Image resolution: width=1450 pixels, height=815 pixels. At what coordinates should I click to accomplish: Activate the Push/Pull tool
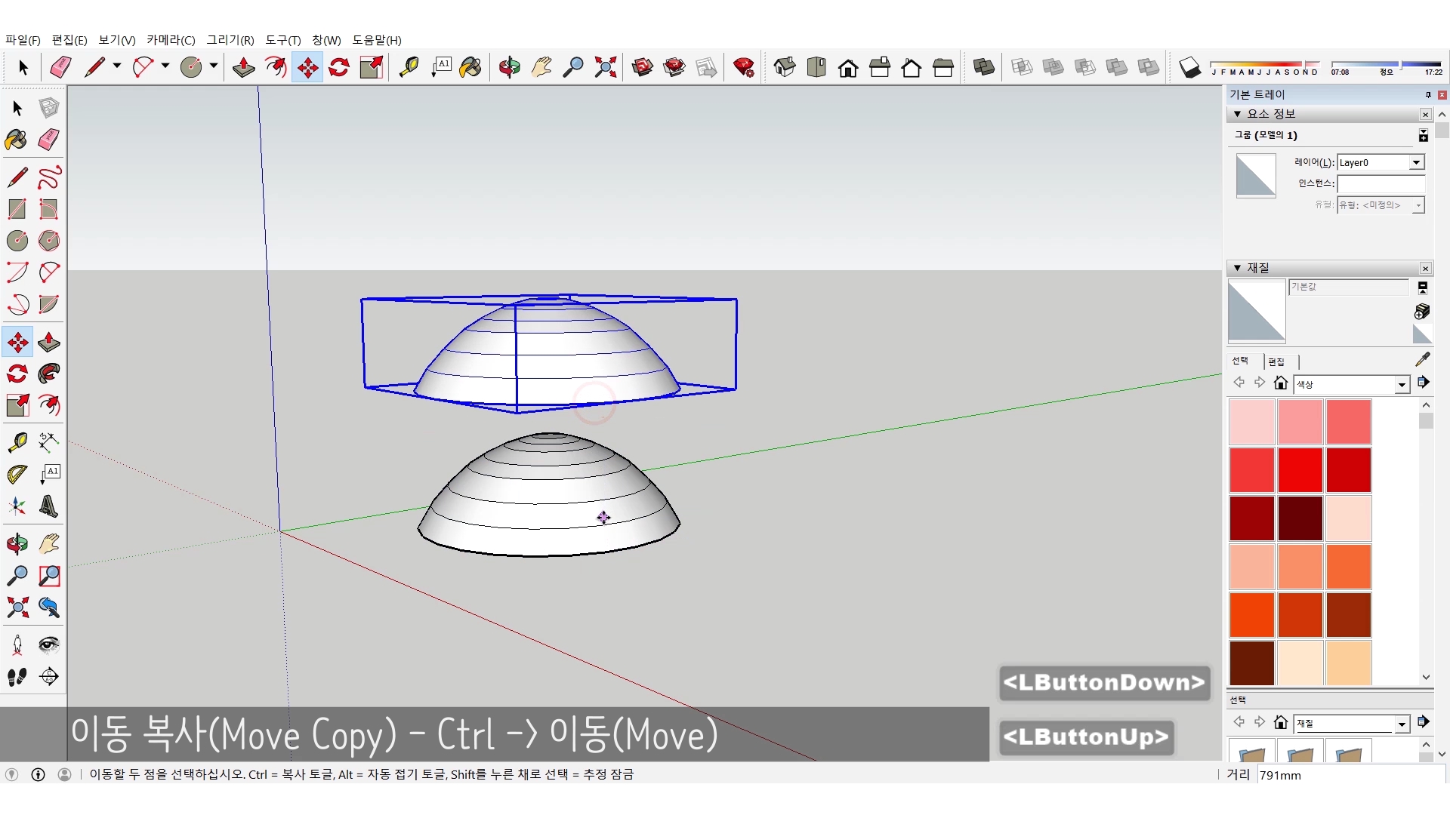click(243, 67)
